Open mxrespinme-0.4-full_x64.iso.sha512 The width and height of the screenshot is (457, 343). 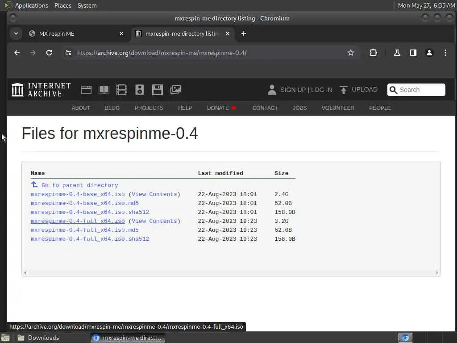click(x=90, y=239)
